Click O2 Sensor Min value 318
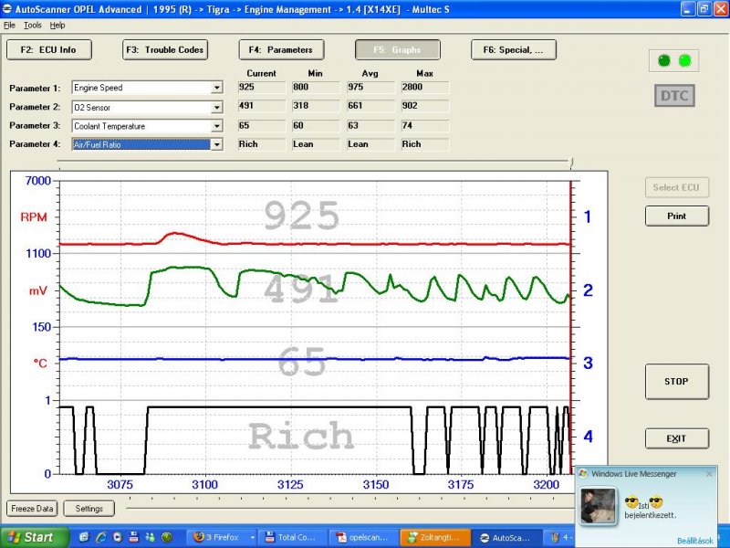 [316, 106]
